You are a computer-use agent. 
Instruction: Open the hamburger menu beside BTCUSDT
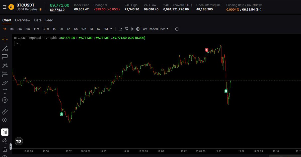4,7
